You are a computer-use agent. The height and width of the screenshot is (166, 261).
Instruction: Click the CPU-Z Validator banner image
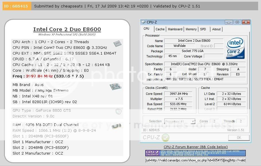pos(196,153)
